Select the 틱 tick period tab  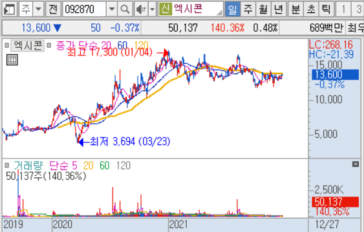tap(327, 9)
